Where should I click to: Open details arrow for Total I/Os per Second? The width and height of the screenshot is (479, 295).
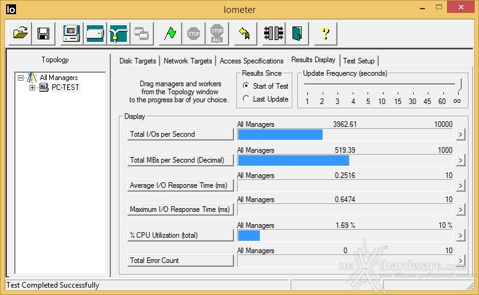pyautogui.click(x=461, y=134)
